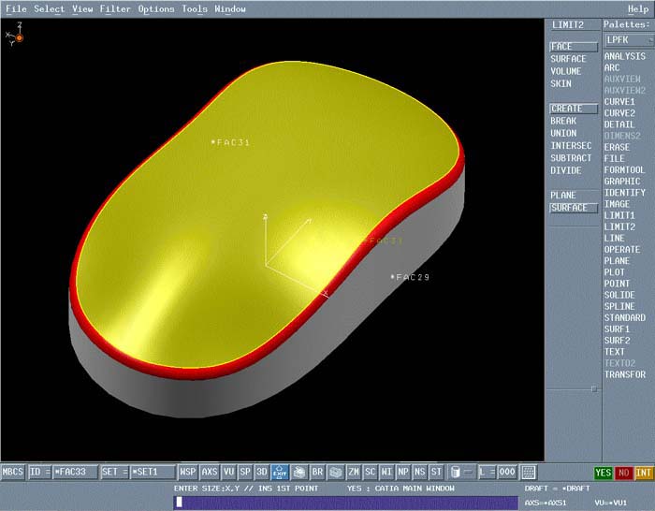This screenshot has height=511, width=655.
Task: Open the LPFK palettes dropdown
Action: (626, 39)
